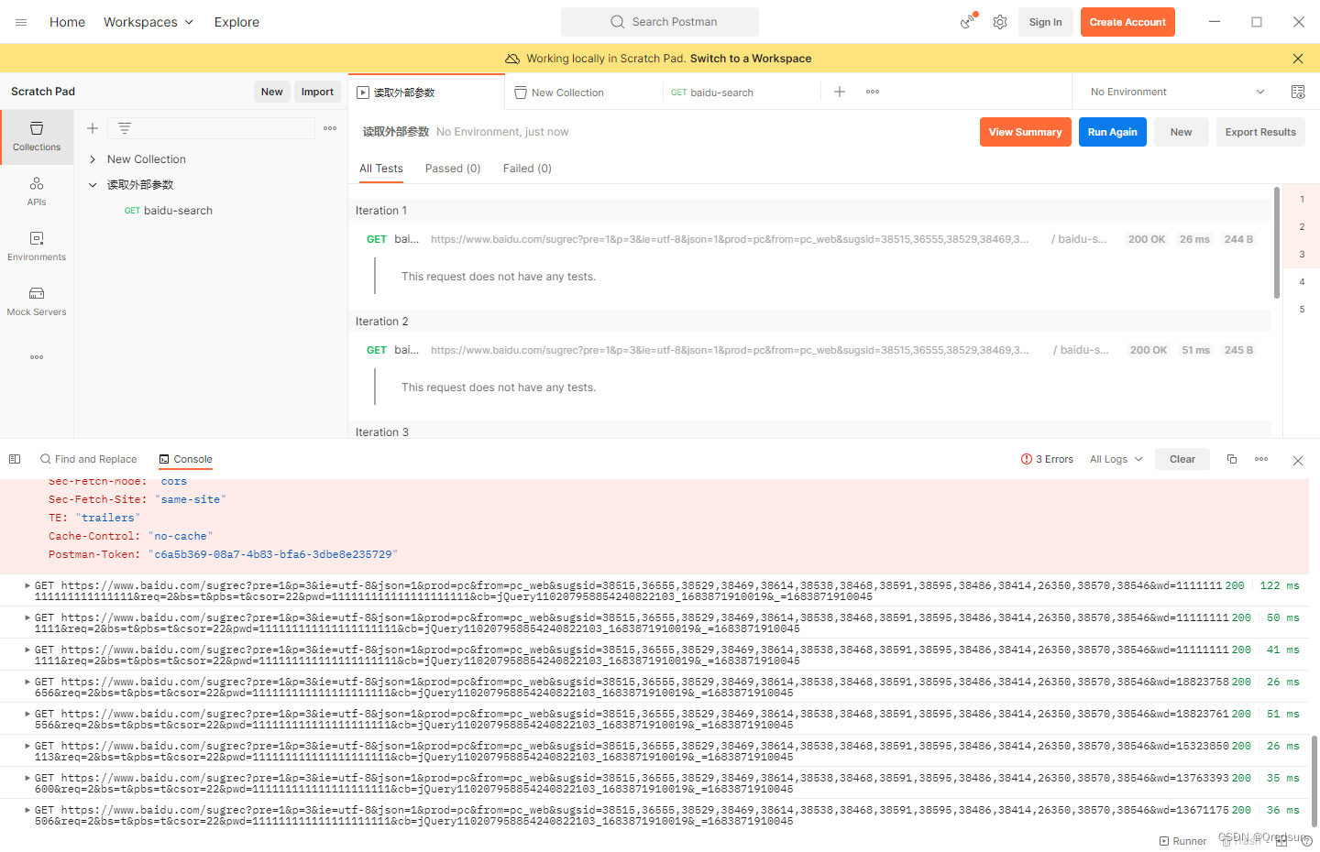Viewport: 1320px width, 852px height.
Task: Close the Console panel
Action: click(x=1298, y=461)
